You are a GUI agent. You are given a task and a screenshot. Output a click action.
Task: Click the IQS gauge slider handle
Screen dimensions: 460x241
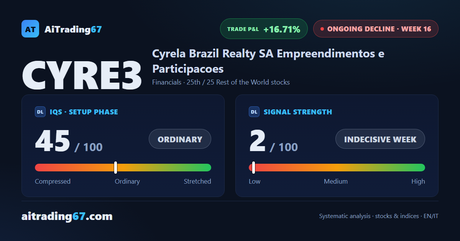115,168
